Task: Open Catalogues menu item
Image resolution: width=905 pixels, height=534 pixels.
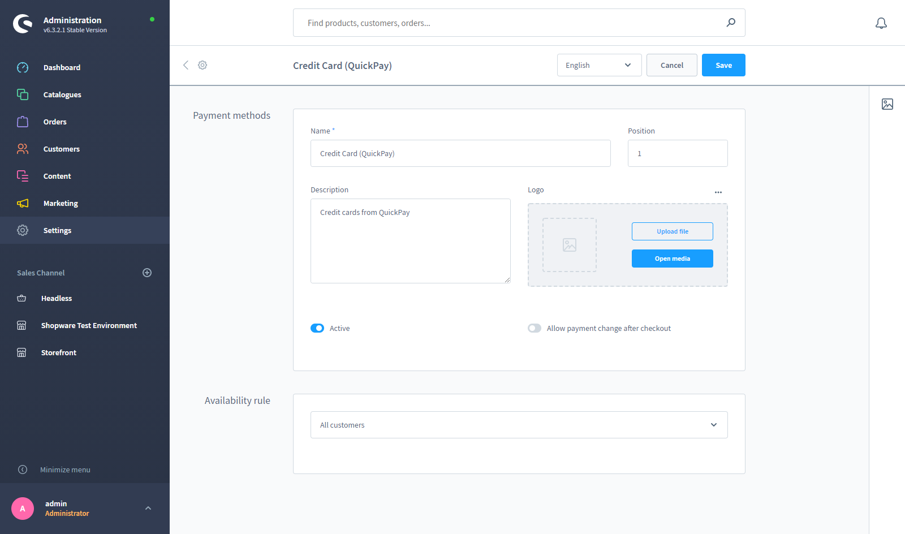Action: click(x=85, y=94)
